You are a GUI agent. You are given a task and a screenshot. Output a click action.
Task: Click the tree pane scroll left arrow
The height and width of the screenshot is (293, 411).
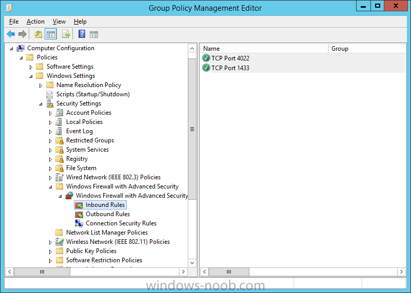pos(9,272)
